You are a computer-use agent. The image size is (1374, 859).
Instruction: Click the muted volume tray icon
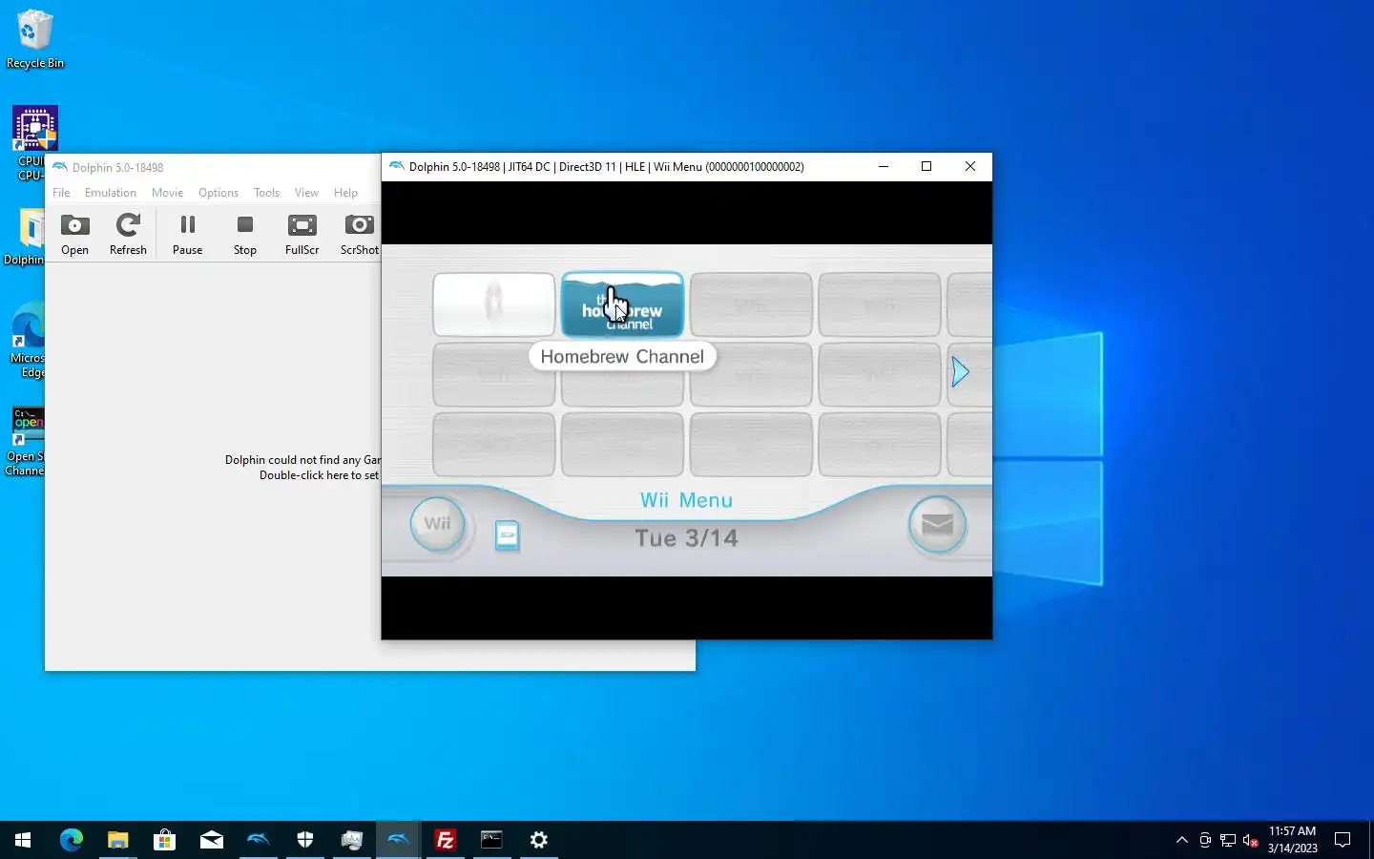tap(1251, 840)
